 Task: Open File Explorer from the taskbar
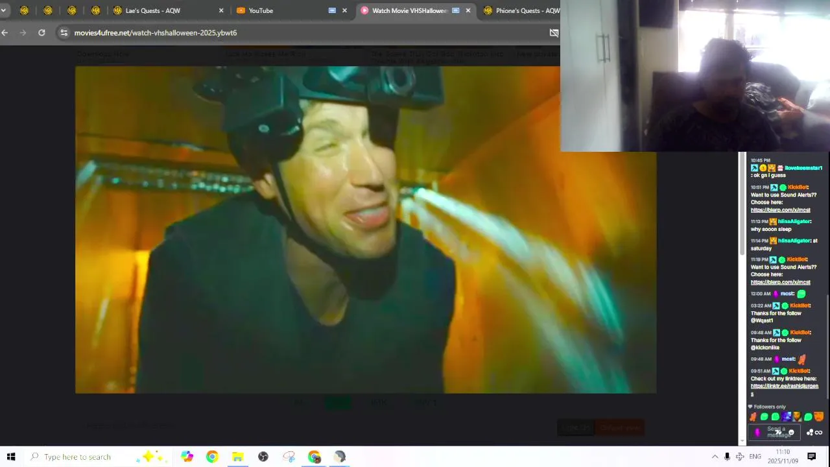pos(238,457)
